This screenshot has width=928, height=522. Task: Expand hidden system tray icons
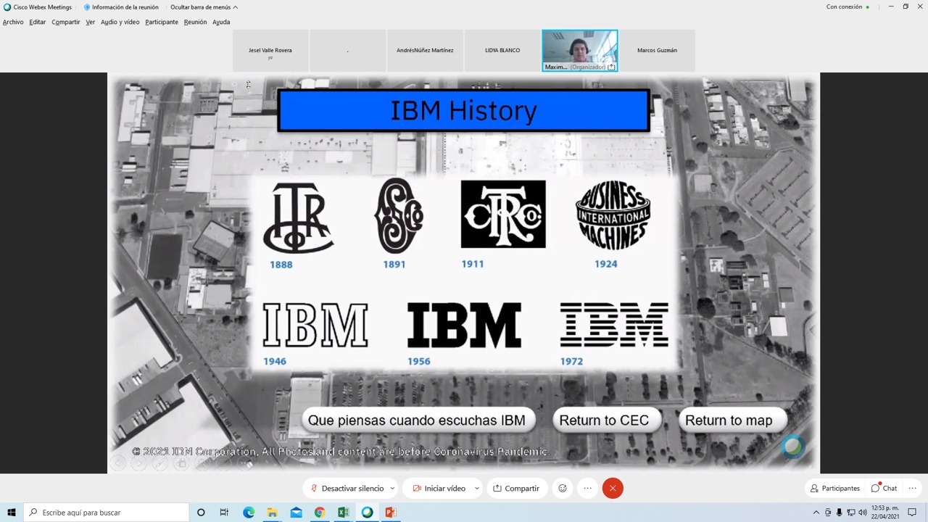point(816,513)
